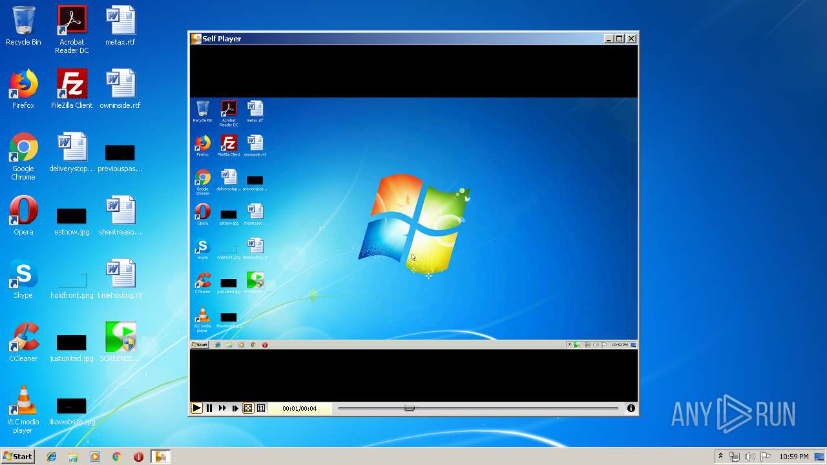Open the Action Center flag icon
The width and height of the screenshot is (827, 465).
point(766,457)
